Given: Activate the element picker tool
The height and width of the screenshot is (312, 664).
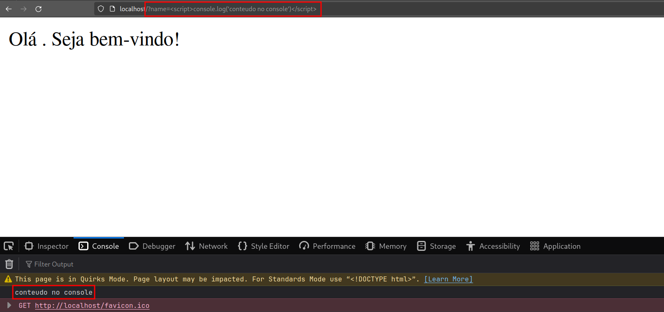Looking at the screenshot, I should [9, 246].
